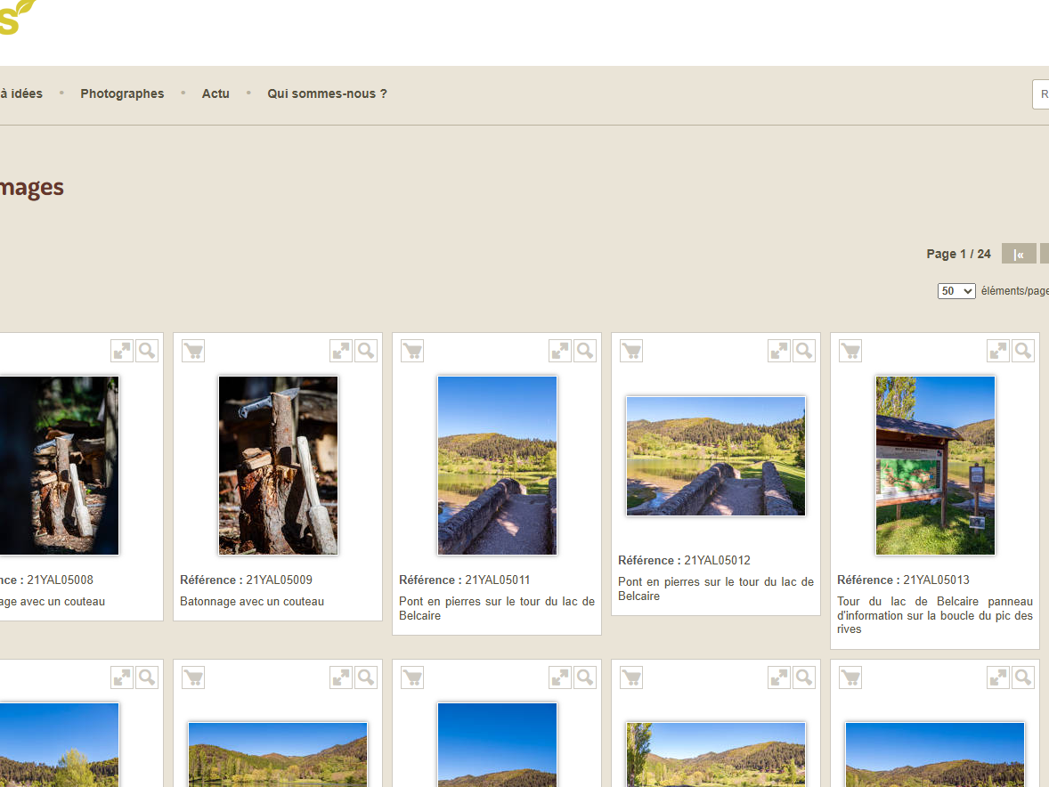Click the search input field
The width and height of the screenshot is (1049, 787).
click(x=1041, y=94)
